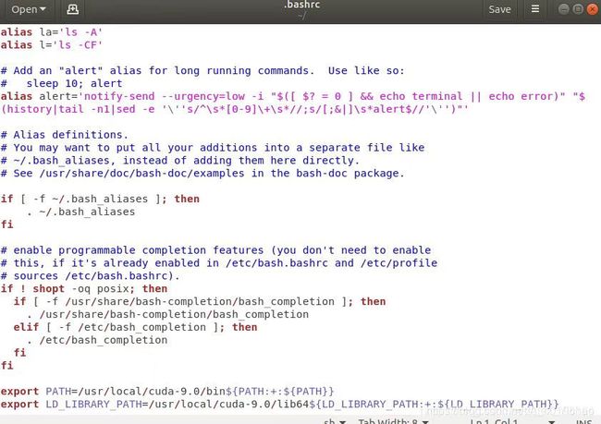Click 'if [ -f /usr/share/bash-completion/bash_completion ]' line
Image resolution: width=601 pixels, height=424 pixels.
(x=200, y=302)
